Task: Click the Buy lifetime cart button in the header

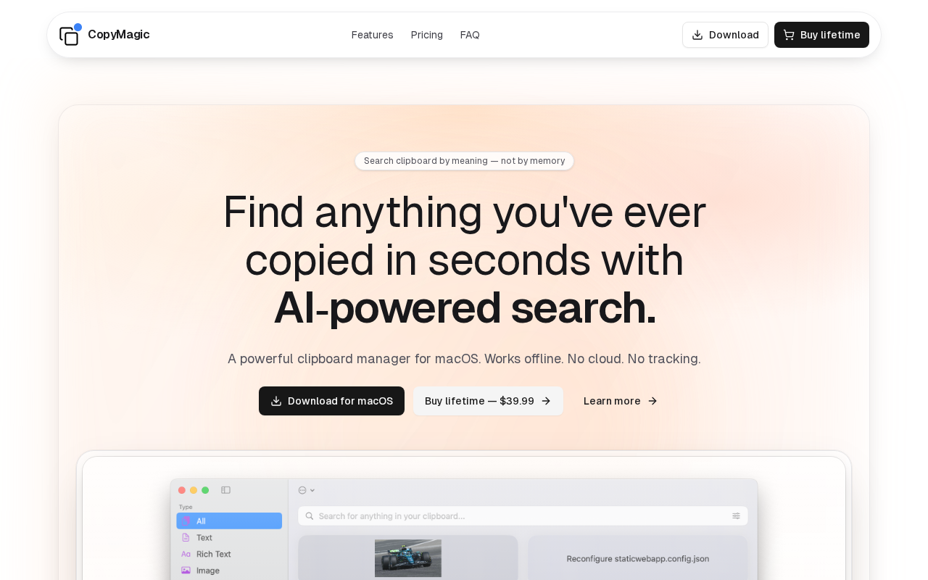Action: tap(821, 35)
